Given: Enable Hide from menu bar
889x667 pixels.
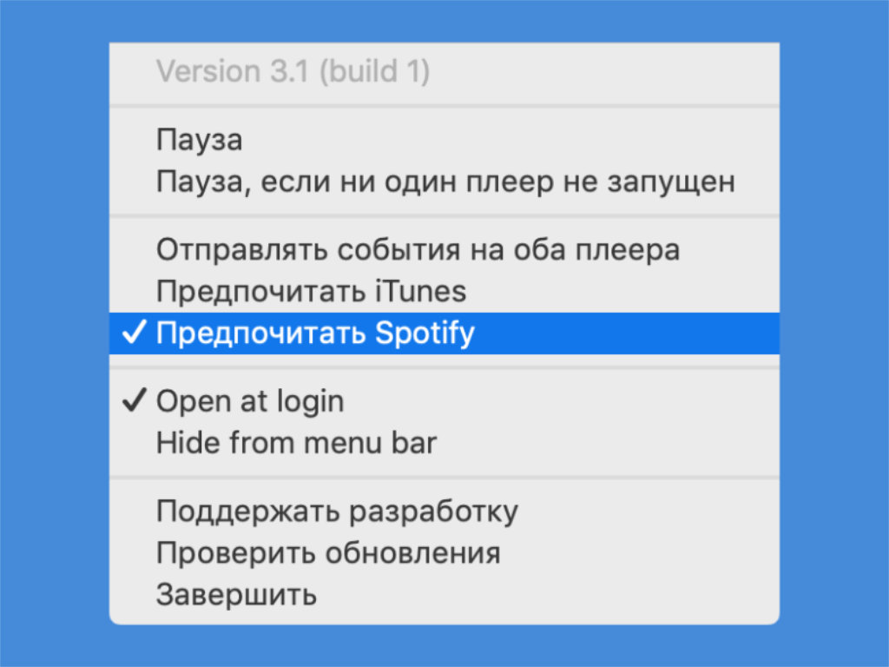Looking at the screenshot, I should coord(296,444).
